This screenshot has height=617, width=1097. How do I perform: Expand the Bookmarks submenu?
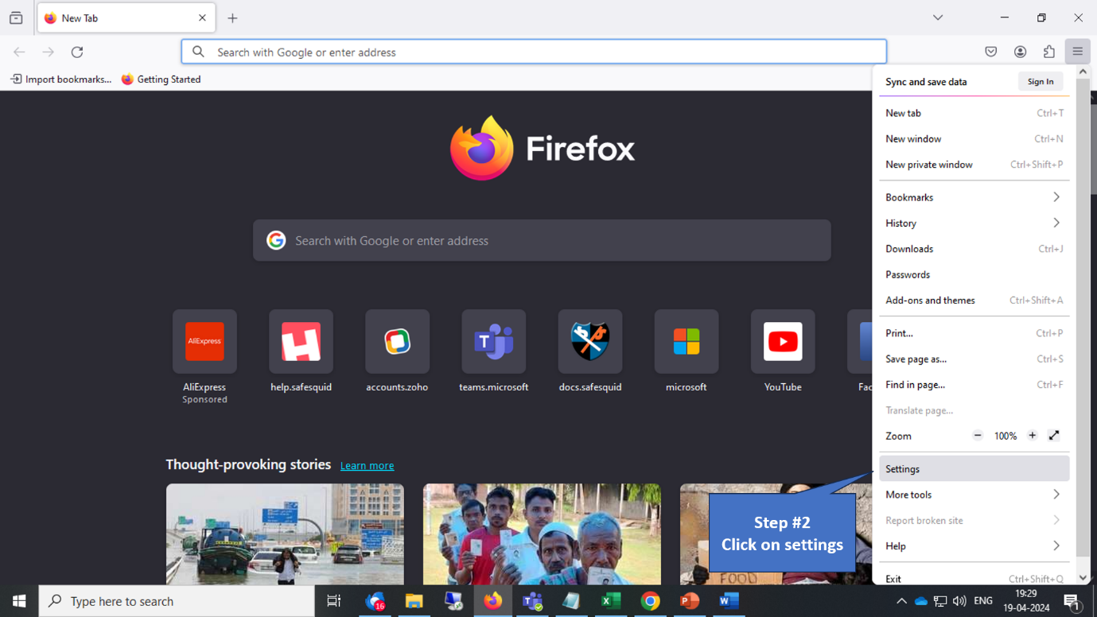click(973, 197)
